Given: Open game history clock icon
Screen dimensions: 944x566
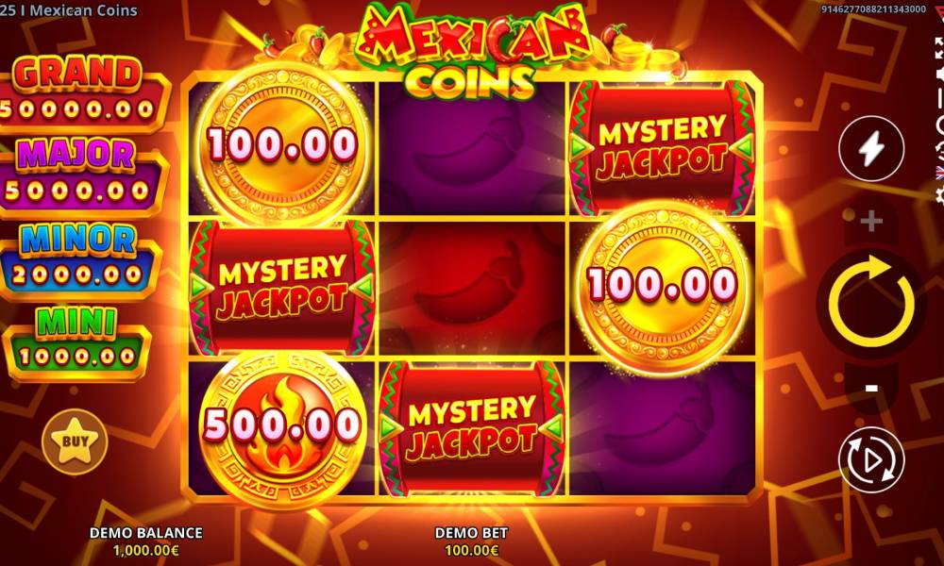Looking at the screenshot, I should 940,148.
